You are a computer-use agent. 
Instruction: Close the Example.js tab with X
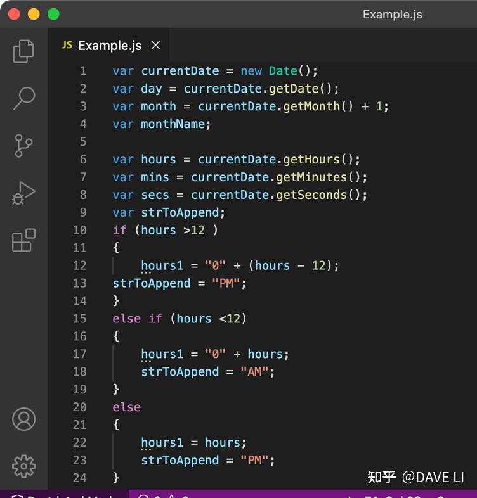coord(155,45)
